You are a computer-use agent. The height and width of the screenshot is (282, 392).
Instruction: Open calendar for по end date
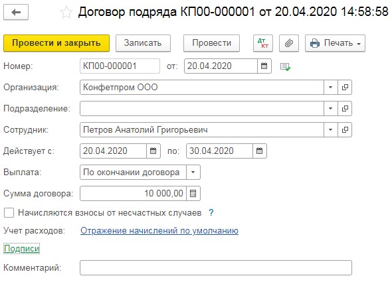pyautogui.click(x=260, y=151)
